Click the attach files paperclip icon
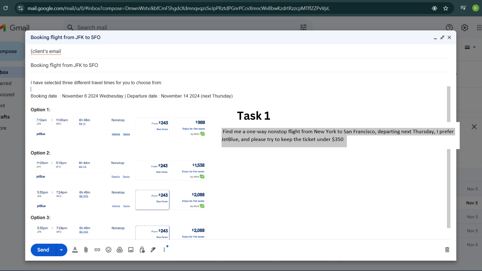The image size is (482, 271). click(86, 250)
